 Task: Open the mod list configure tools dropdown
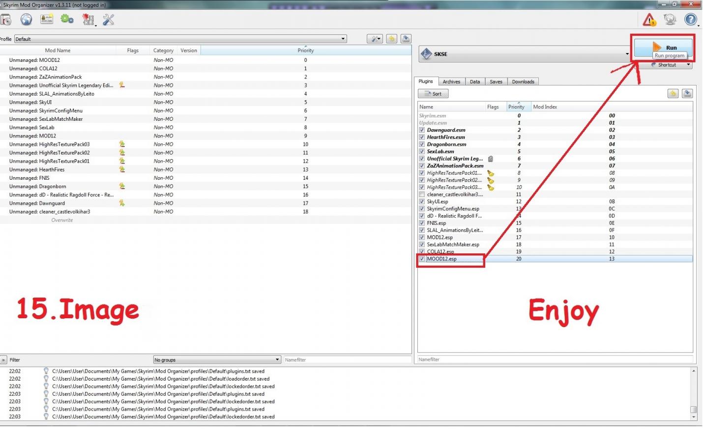point(375,39)
